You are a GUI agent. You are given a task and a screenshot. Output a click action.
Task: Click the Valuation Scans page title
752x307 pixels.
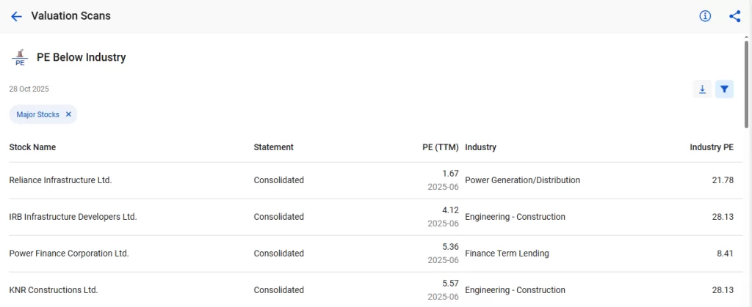(x=71, y=16)
